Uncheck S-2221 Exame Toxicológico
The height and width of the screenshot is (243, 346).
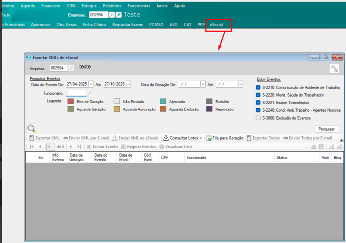pos(258,103)
